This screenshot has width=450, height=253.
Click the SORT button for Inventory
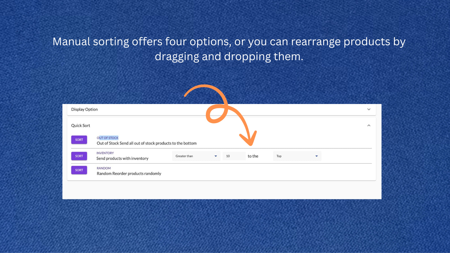click(79, 156)
